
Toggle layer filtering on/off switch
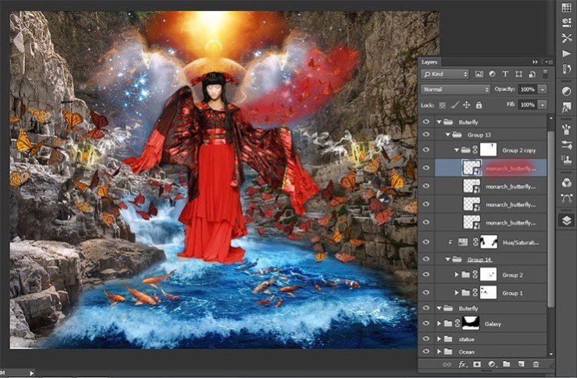[545, 74]
